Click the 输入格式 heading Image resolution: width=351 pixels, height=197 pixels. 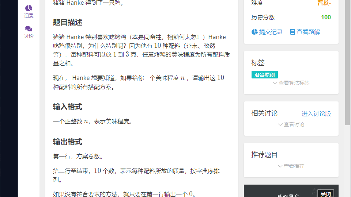[68, 107]
